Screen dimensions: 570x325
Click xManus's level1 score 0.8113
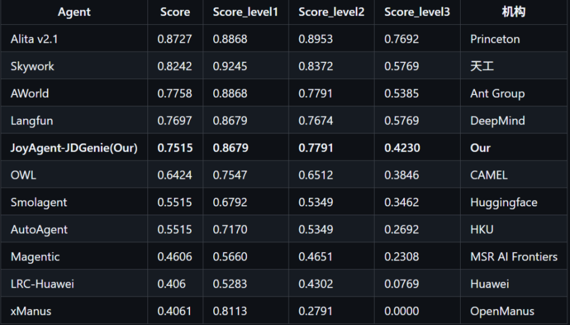click(x=230, y=311)
